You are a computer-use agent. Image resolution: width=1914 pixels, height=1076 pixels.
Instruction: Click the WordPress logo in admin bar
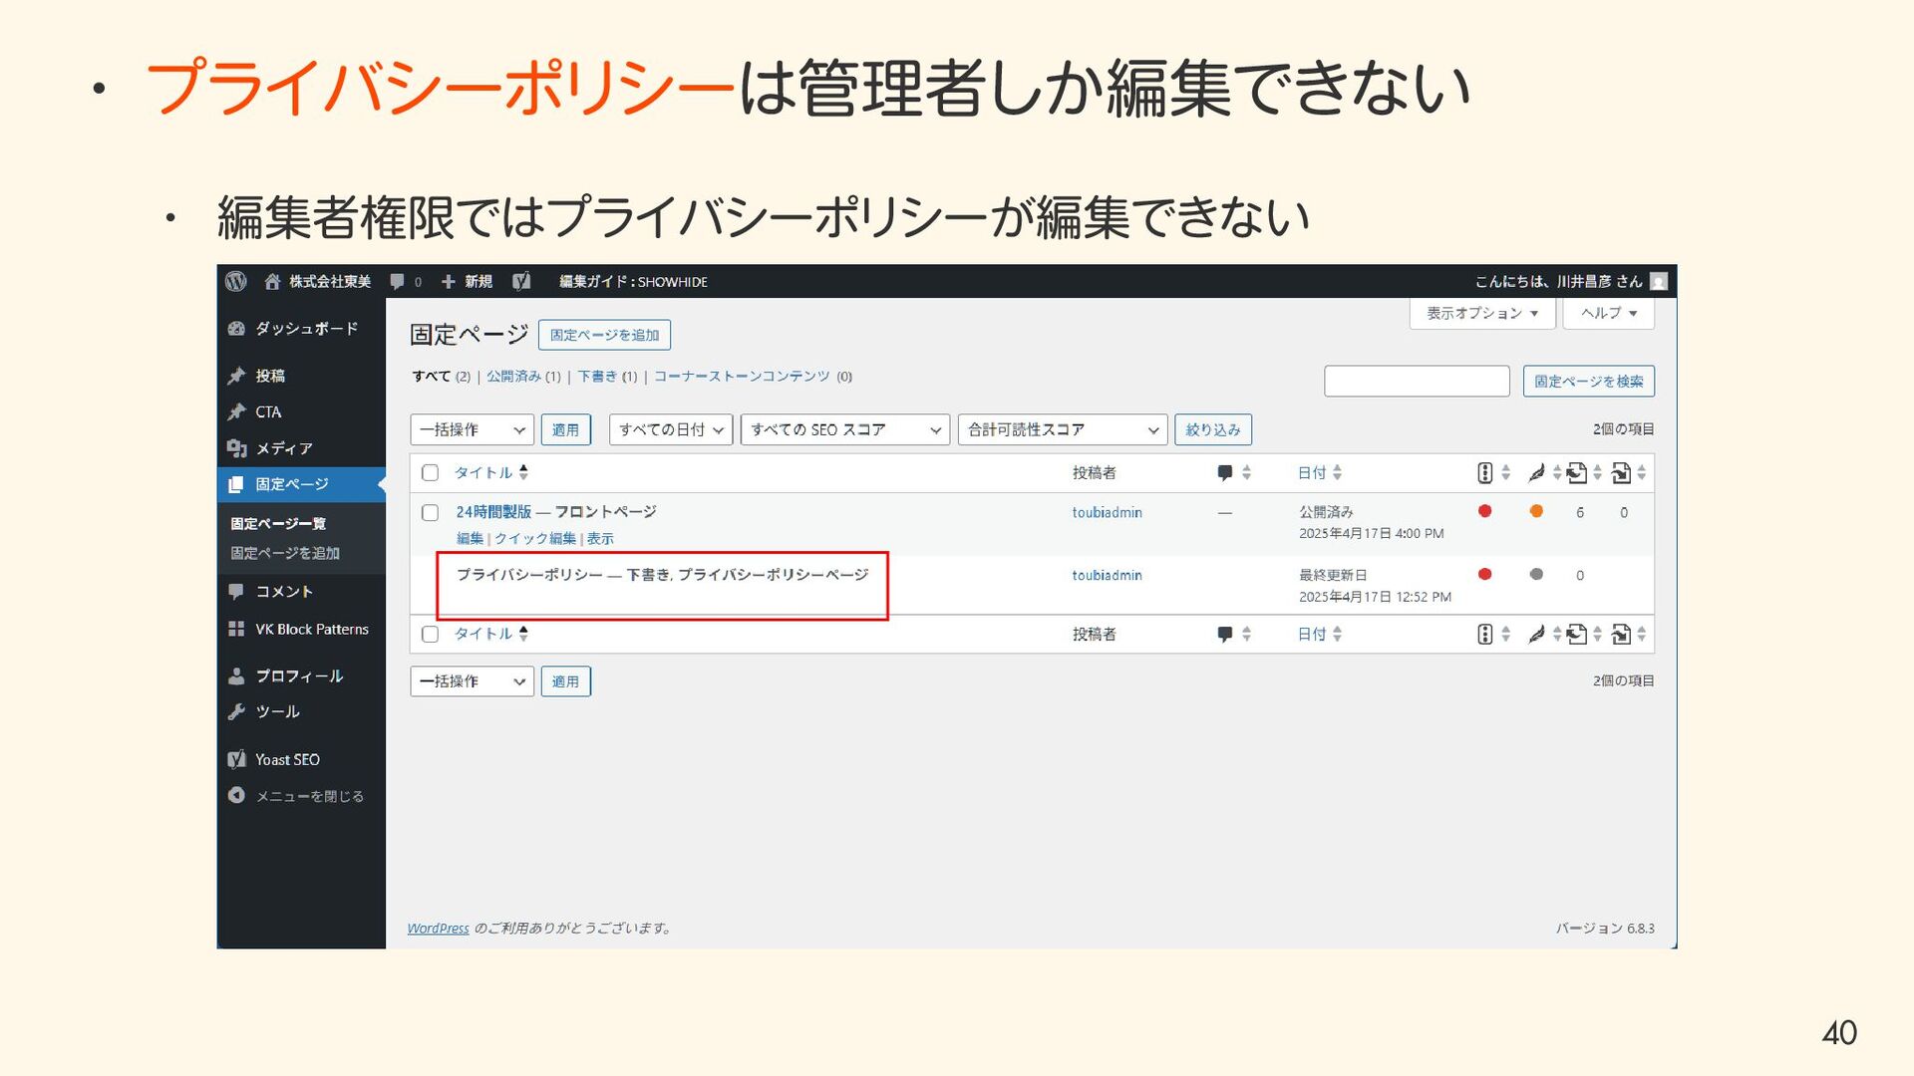(236, 282)
